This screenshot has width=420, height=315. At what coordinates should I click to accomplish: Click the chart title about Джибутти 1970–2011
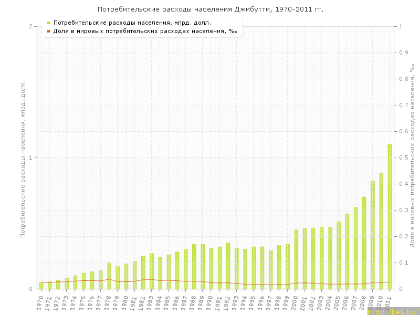coord(210,9)
